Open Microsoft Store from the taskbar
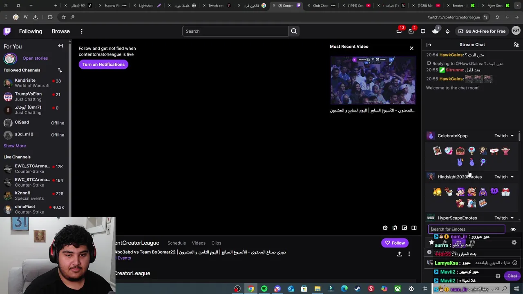 [x=304, y=289]
